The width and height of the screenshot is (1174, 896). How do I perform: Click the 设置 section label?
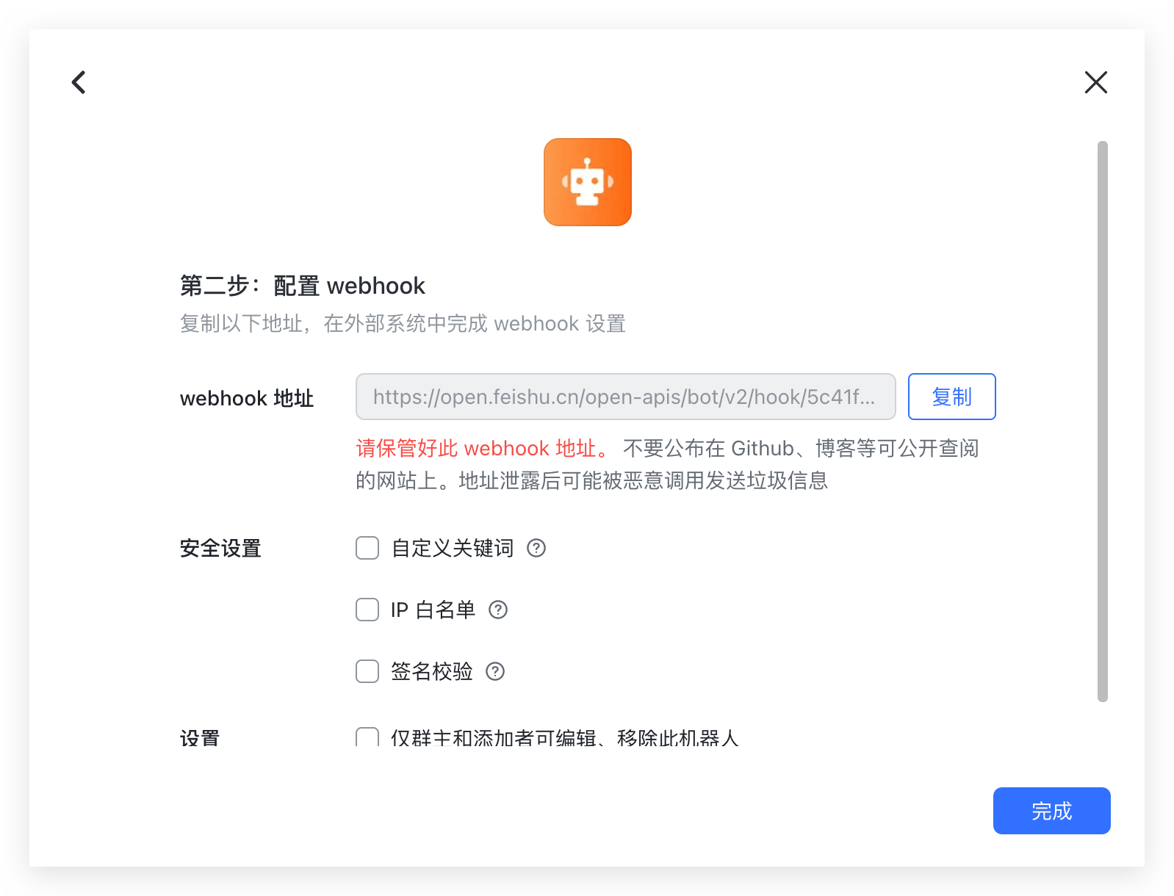tap(200, 737)
